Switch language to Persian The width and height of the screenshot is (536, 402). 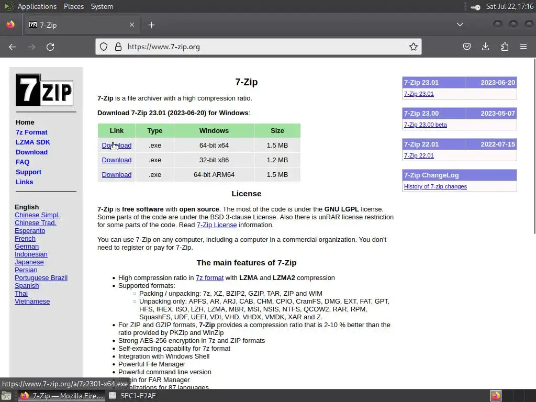tap(26, 270)
